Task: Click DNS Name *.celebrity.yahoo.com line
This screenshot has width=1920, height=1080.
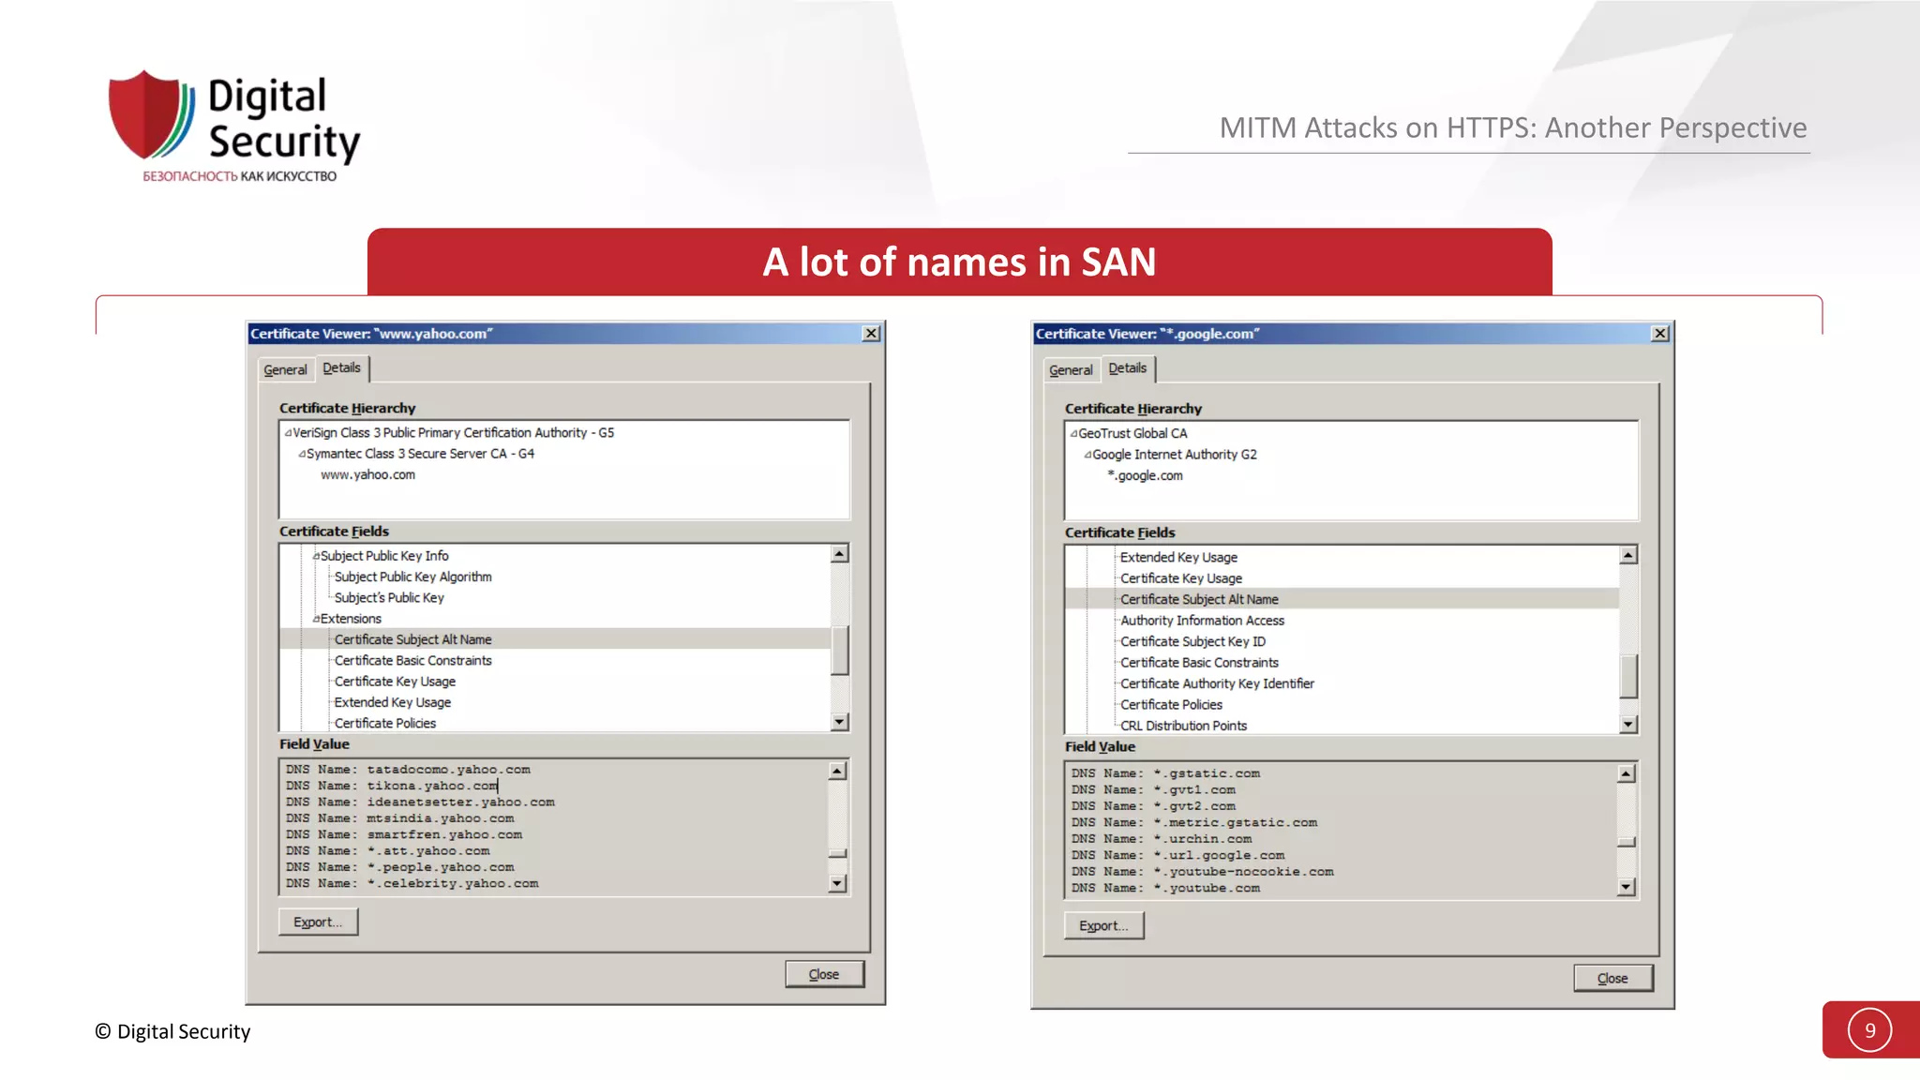Action: pos(412,883)
